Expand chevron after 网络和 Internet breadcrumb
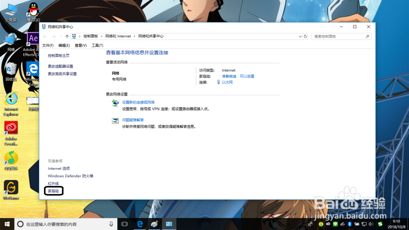Screen dimensions: 409x230 [135, 36]
